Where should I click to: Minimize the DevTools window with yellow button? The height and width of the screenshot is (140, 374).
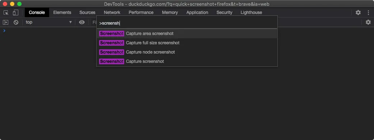12,4
